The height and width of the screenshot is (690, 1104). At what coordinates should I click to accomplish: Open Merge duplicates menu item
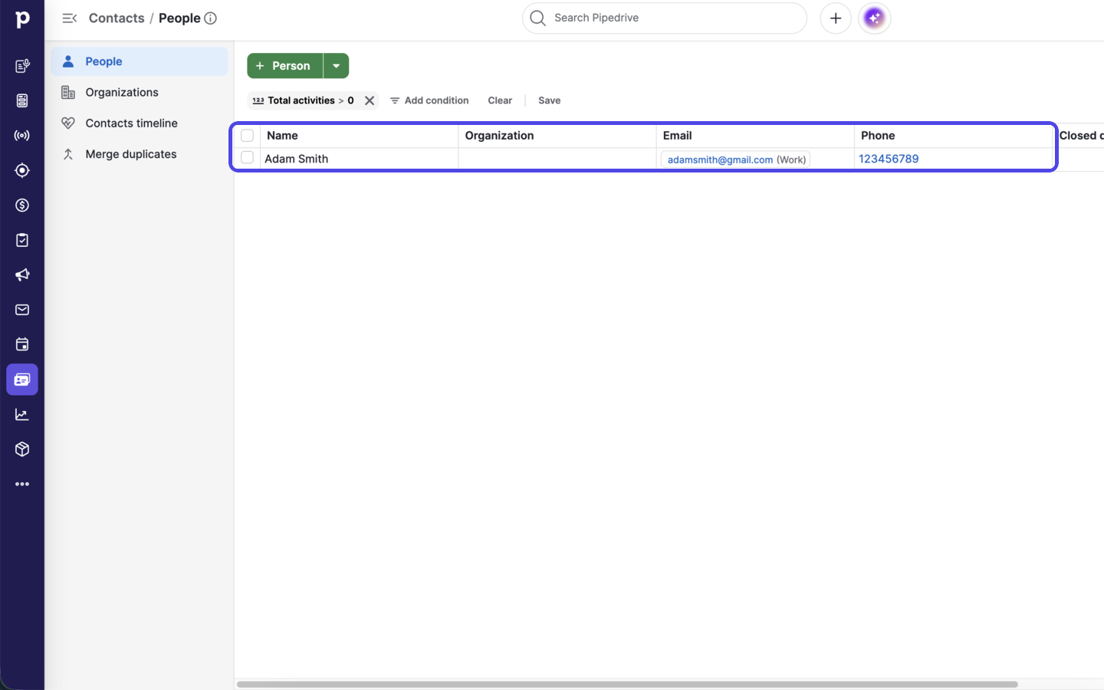click(x=140, y=154)
